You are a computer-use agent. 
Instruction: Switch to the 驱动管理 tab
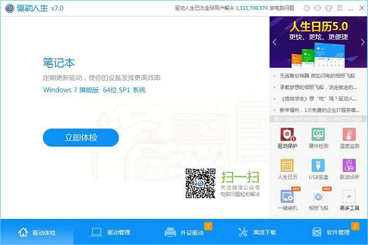click(110, 232)
